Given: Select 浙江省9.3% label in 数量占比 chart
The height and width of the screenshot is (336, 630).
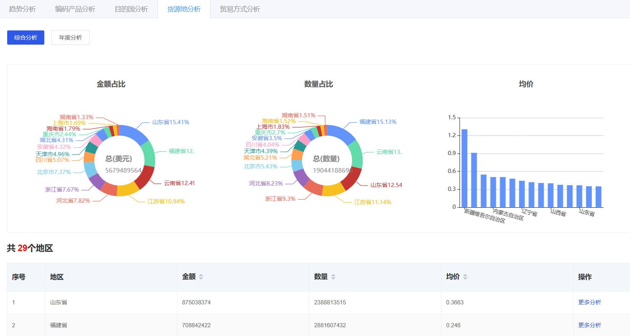Looking at the screenshot, I should (280, 199).
